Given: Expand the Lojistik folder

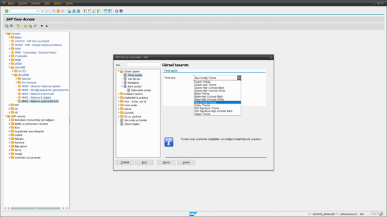Looking at the screenshot, I should (10, 135).
